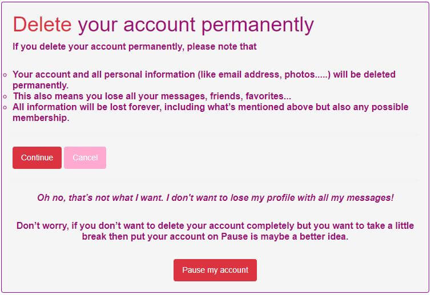Click the bullet marker before "All information will be"
The height and width of the screenshot is (295, 431).
5,107
